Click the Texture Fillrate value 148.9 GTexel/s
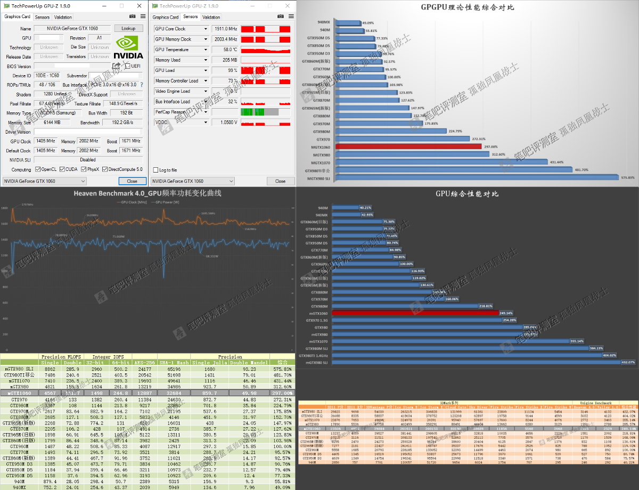The height and width of the screenshot is (490, 639). [124, 103]
